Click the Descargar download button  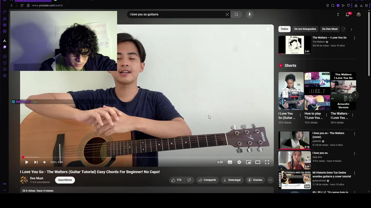[x=232, y=180]
